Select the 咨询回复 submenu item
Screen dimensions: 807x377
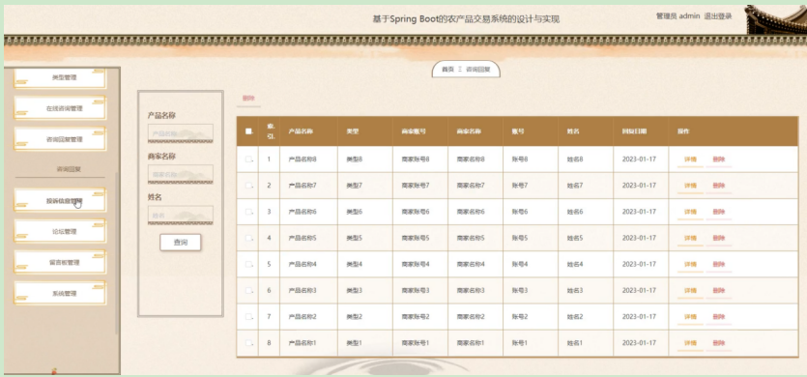69,169
